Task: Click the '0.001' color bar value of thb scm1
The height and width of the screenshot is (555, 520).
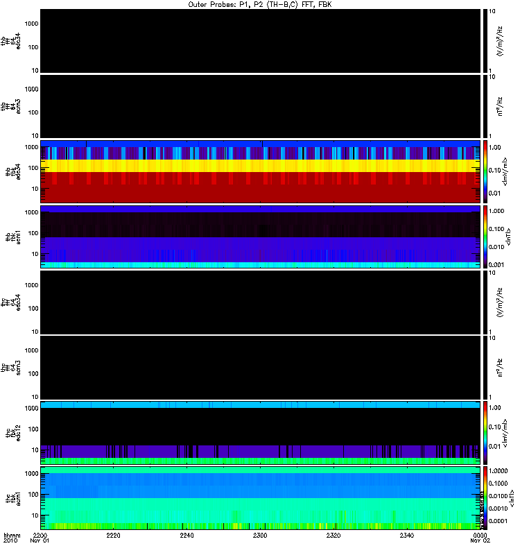Action: point(496,265)
